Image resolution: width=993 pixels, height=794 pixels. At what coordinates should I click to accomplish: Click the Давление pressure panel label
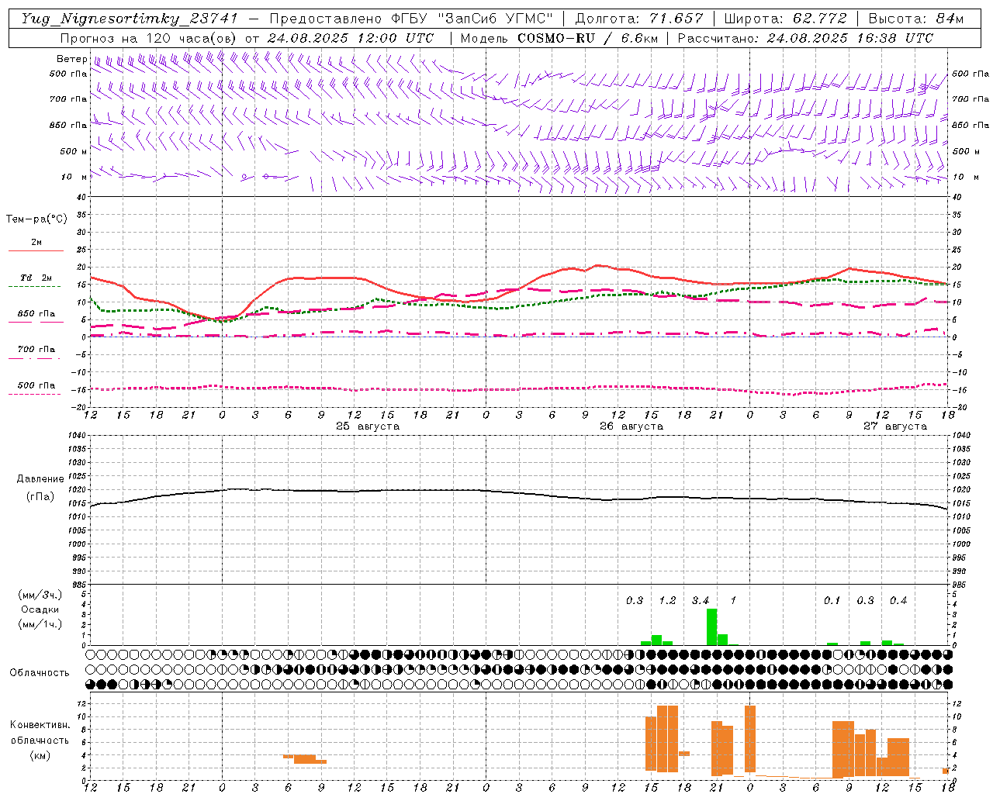point(40,479)
